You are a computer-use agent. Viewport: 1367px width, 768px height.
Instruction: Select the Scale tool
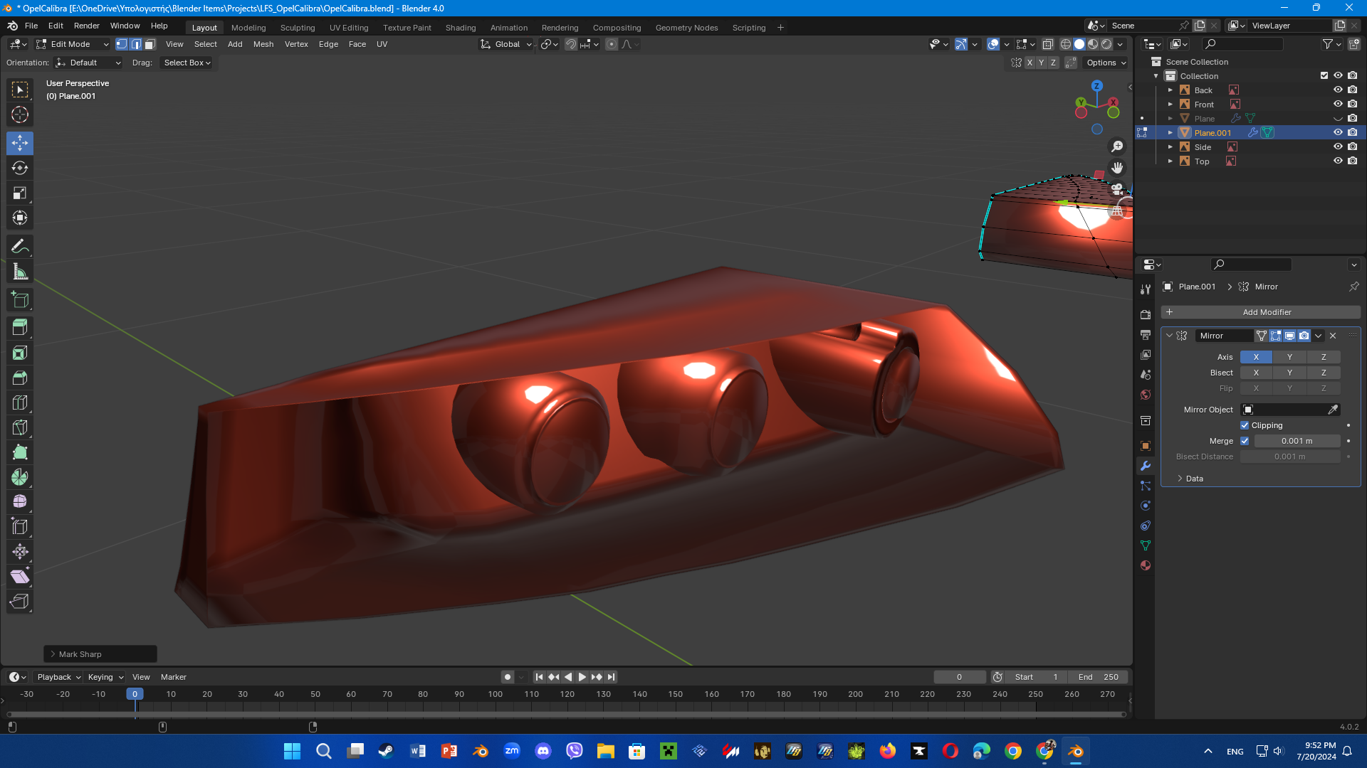(x=20, y=193)
